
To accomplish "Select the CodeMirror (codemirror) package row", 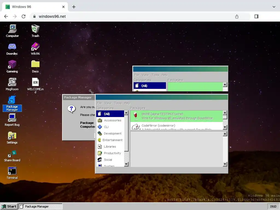I will (177, 126).
